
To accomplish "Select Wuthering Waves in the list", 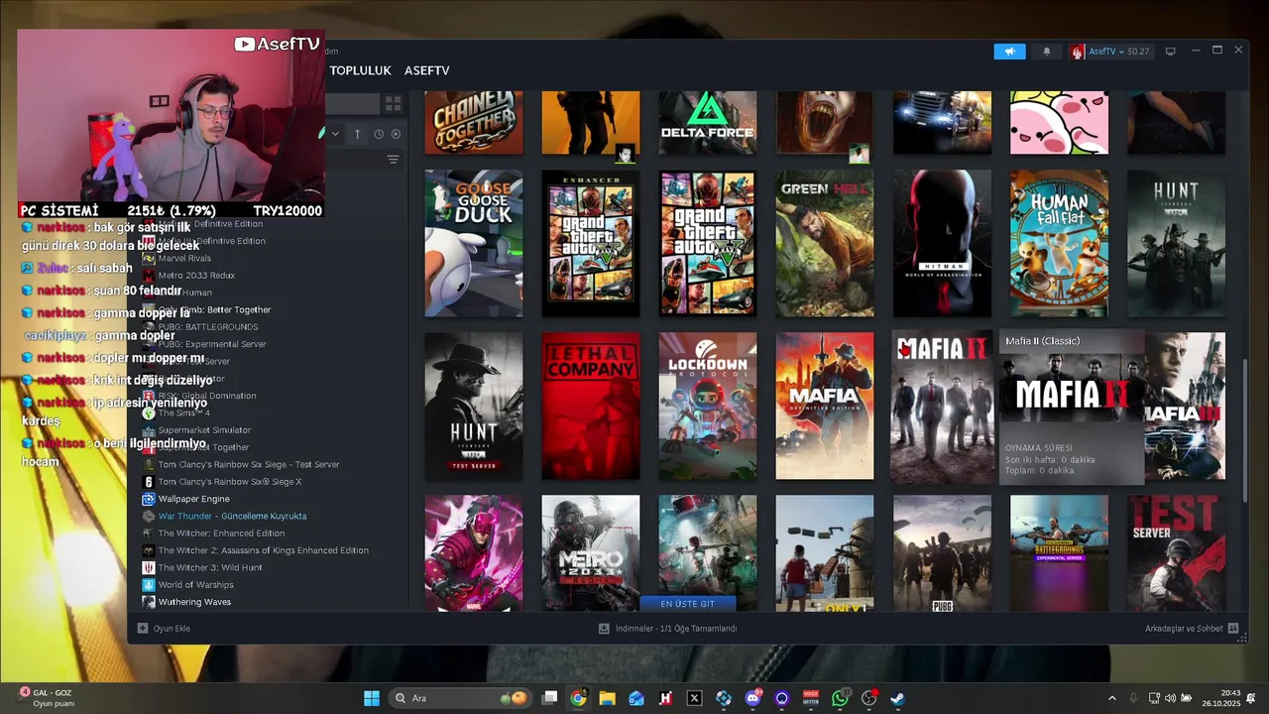I will pyautogui.click(x=194, y=602).
